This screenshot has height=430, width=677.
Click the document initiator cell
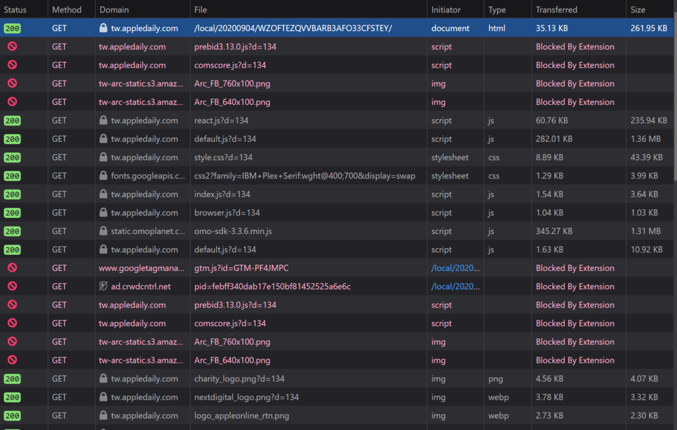click(450, 28)
